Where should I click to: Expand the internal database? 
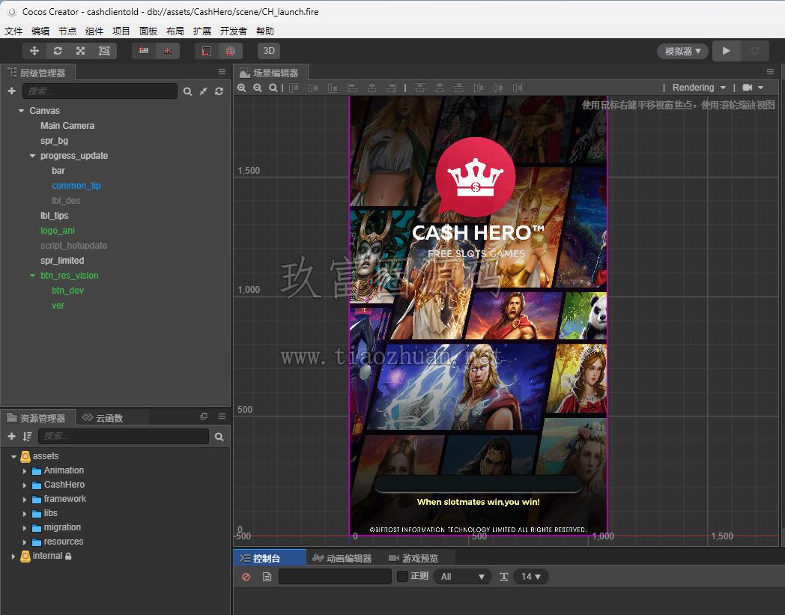13,556
